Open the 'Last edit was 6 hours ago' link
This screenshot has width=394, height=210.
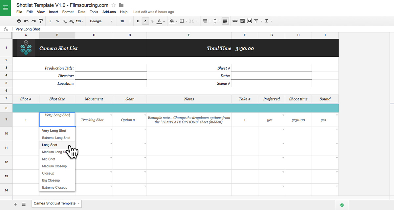coord(154,12)
